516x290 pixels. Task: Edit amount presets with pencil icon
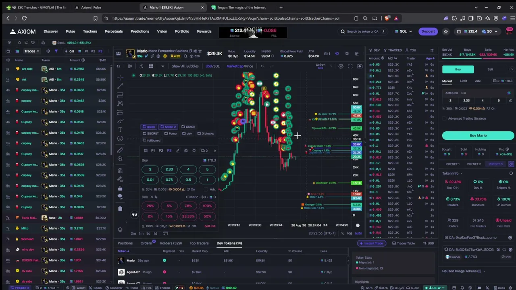(510, 100)
